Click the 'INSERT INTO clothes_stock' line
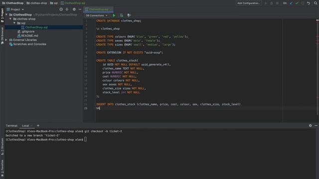319x179 pixels. tap(168, 104)
